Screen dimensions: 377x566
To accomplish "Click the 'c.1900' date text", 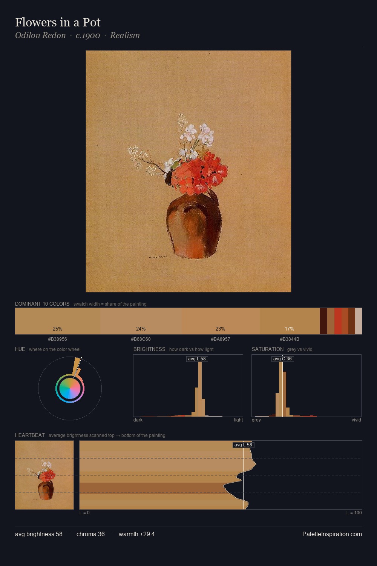I will (88, 35).
